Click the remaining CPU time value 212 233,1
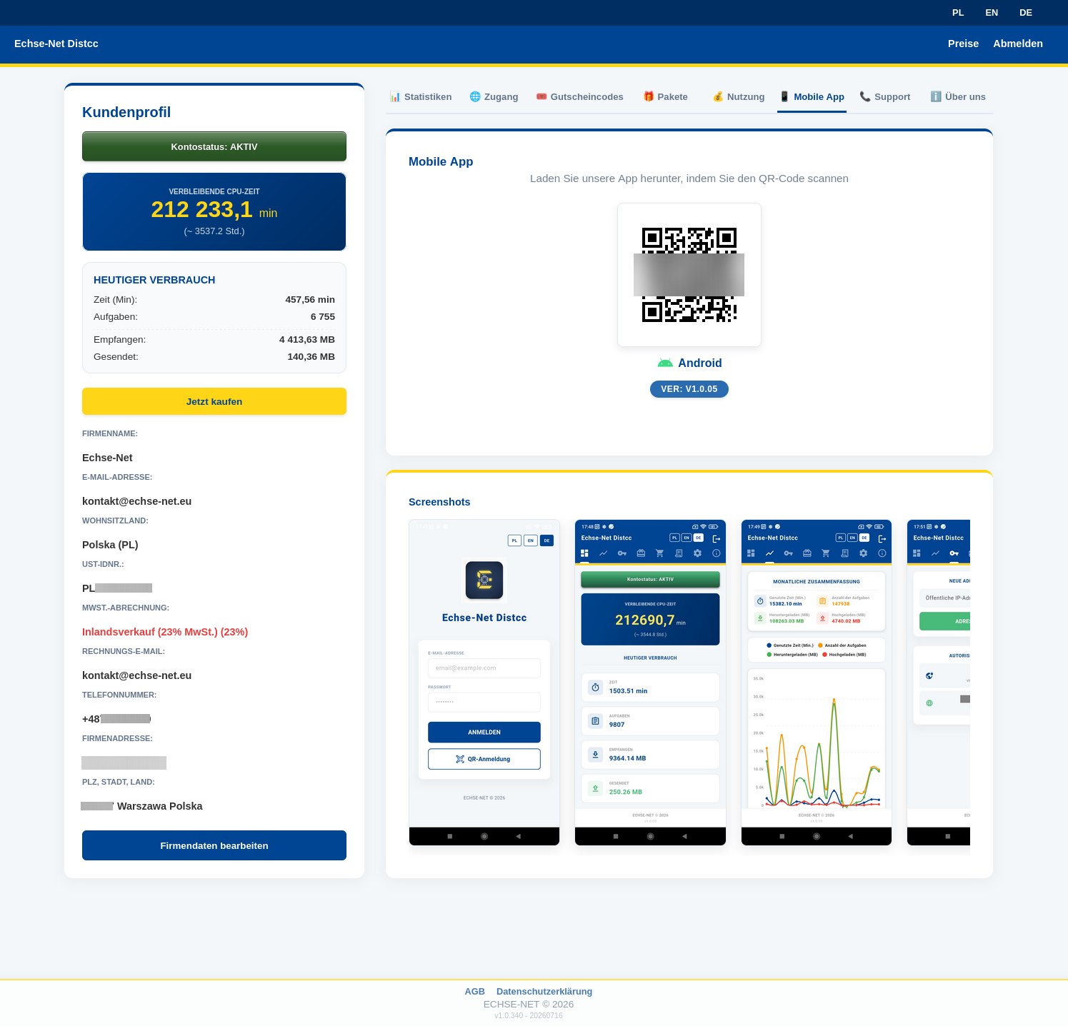The height and width of the screenshot is (1026, 1068). pos(201,210)
